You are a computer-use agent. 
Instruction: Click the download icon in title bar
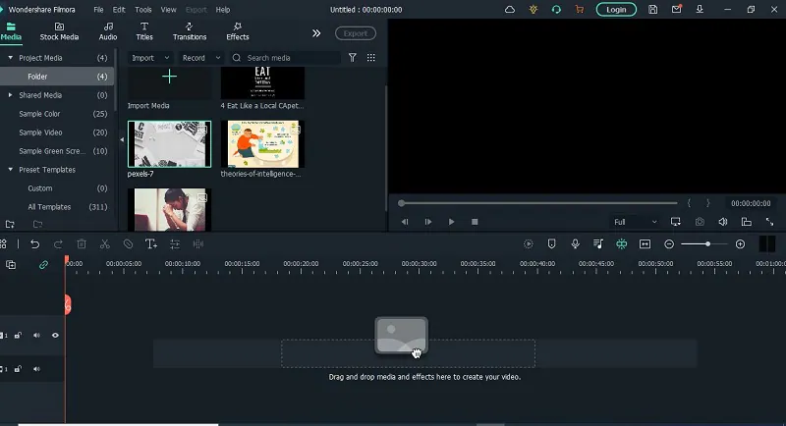700,10
